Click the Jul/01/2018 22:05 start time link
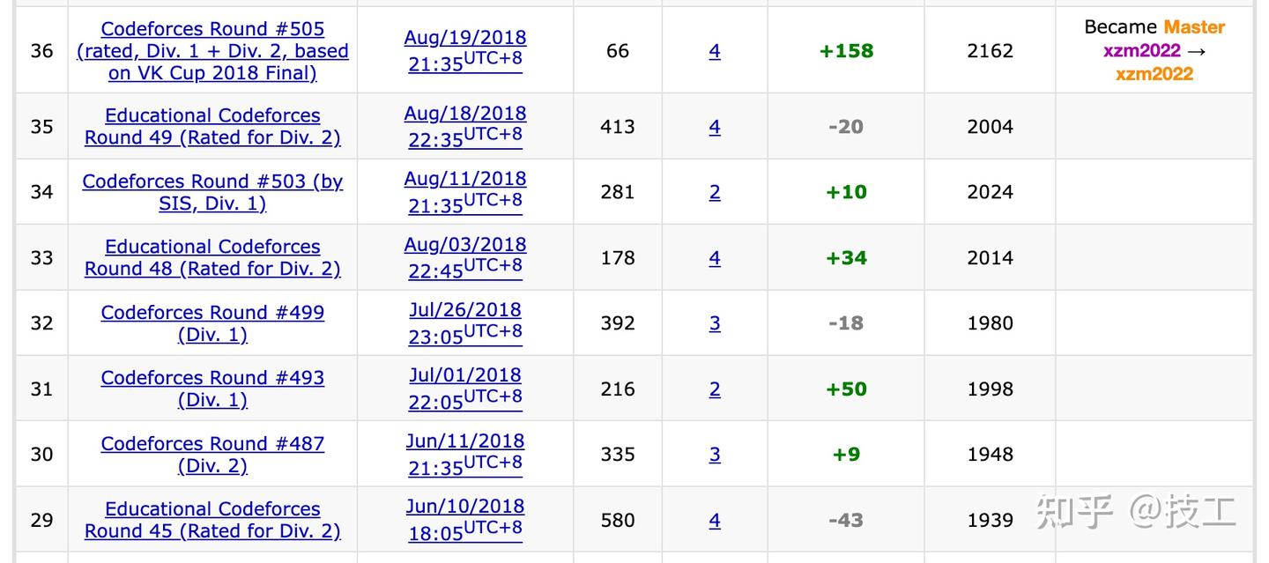The height and width of the screenshot is (563, 1269). tap(465, 389)
